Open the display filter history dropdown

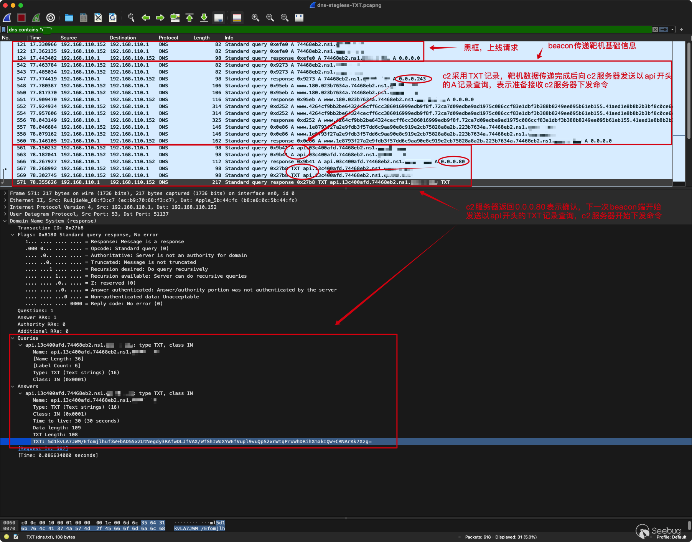pyautogui.click(x=672, y=29)
